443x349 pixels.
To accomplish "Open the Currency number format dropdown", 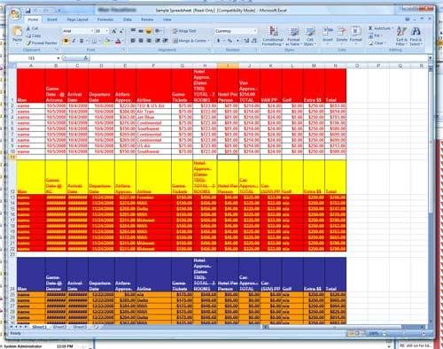I will 254,31.
